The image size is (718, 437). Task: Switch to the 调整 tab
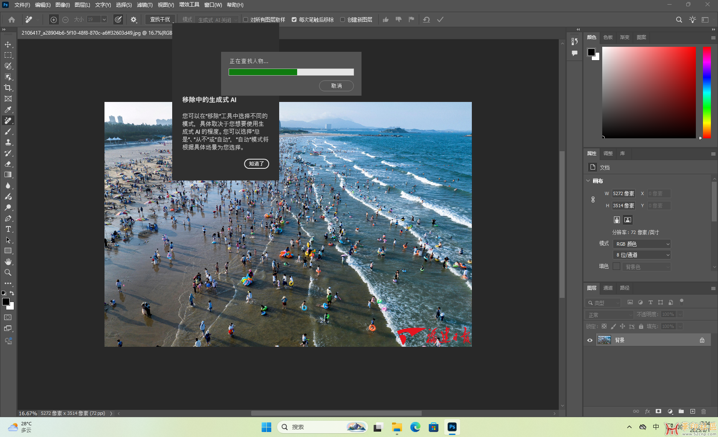tap(608, 153)
